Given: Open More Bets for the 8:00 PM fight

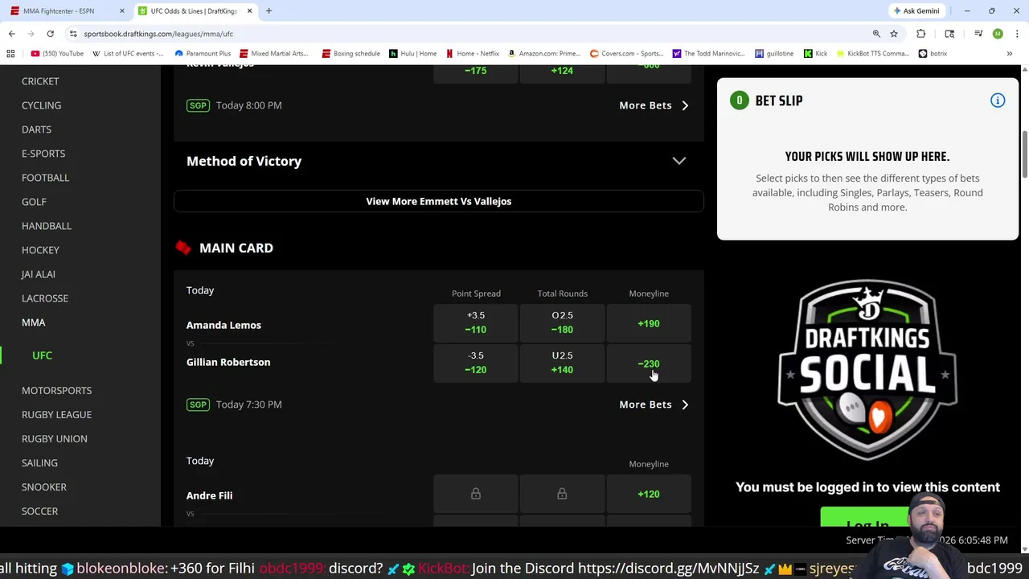Looking at the screenshot, I should (654, 105).
